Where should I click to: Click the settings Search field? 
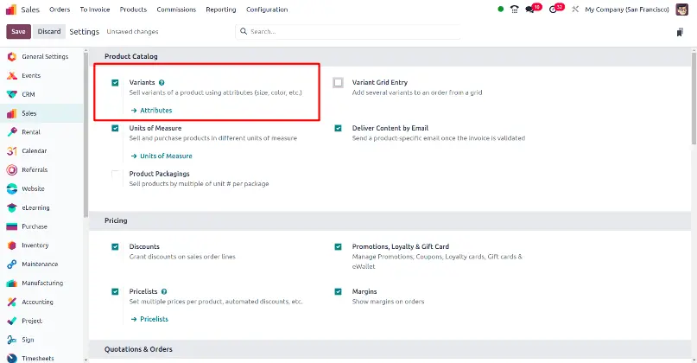[347, 32]
